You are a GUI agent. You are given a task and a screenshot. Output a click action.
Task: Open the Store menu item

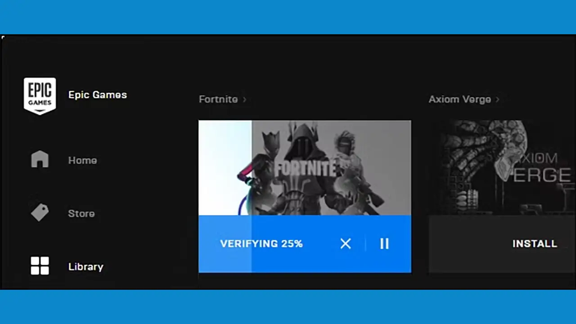point(81,213)
